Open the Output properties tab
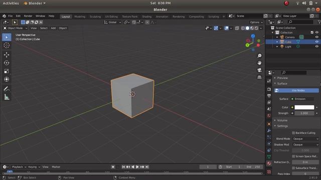321x180 pixels. click(x=269, y=95)
